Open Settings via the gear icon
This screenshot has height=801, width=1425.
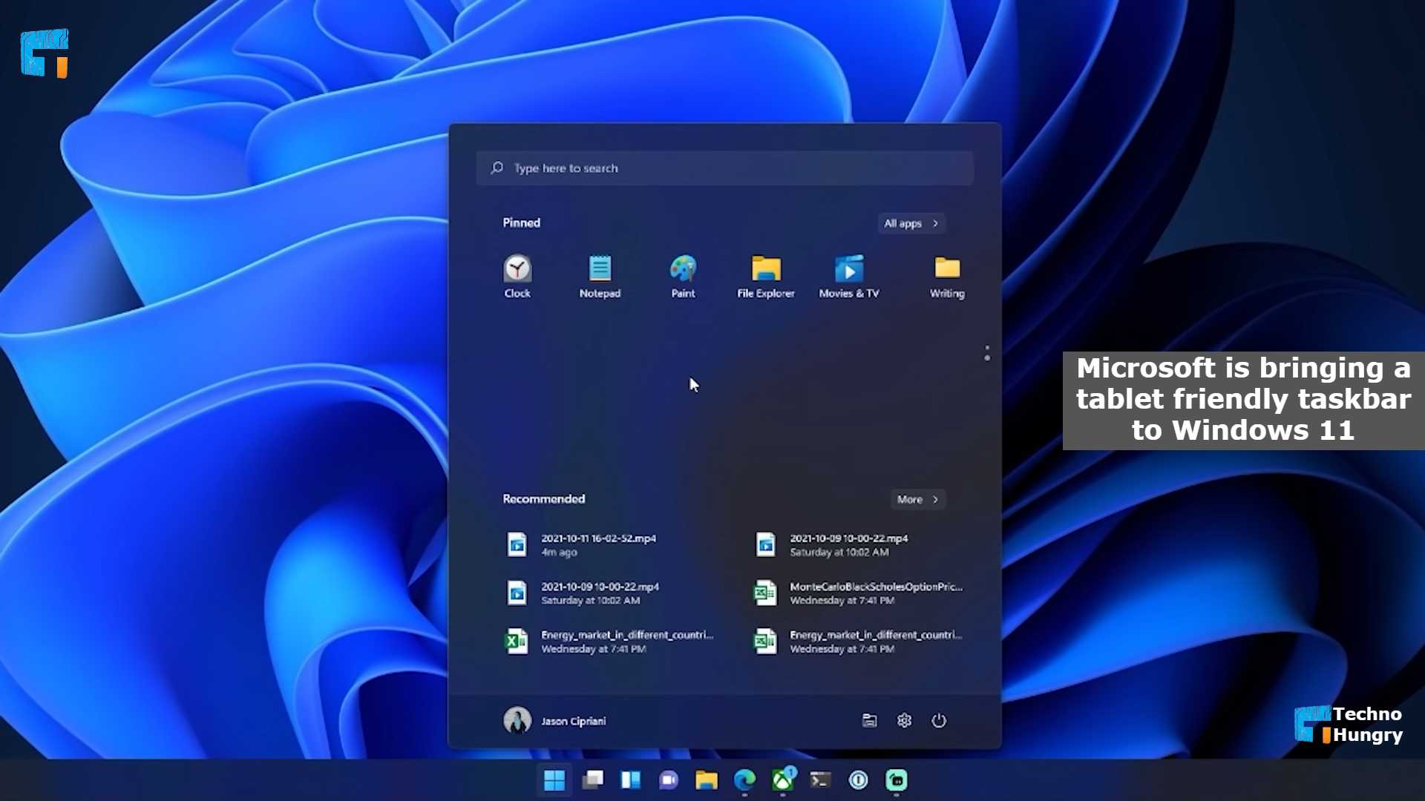coord(904,720)
